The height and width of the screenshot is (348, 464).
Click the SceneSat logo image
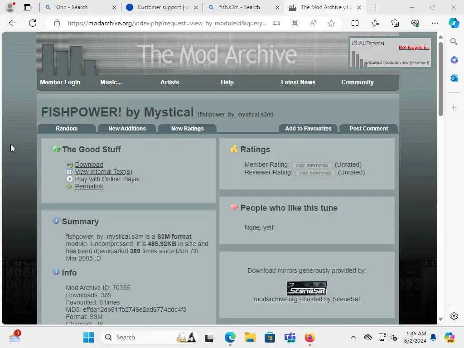(x=307, y=288)
